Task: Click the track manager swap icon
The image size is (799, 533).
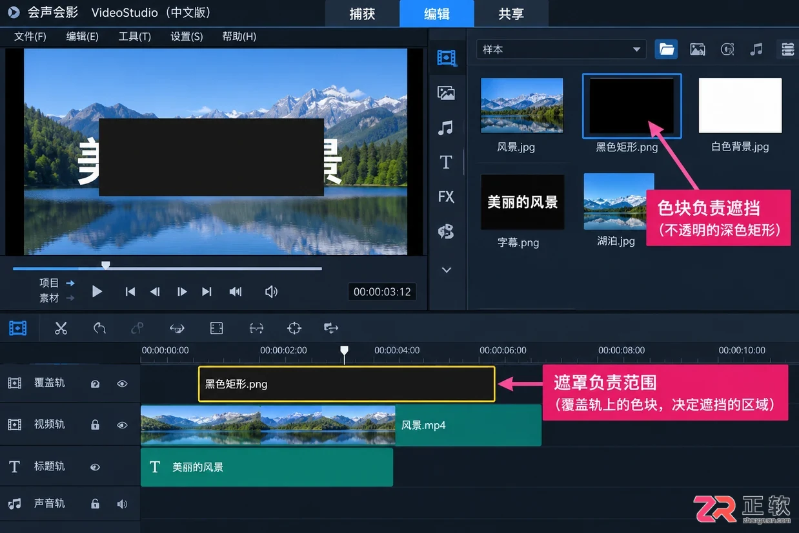Action: click(x=331, y=328)
